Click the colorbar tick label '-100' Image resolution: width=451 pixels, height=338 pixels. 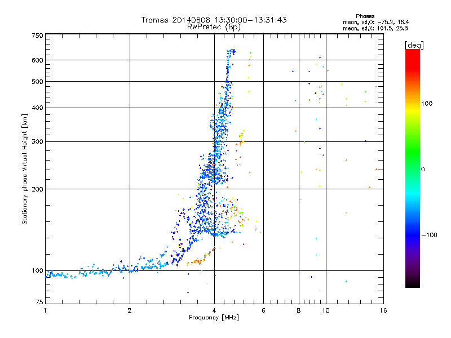tap(430, 235)
